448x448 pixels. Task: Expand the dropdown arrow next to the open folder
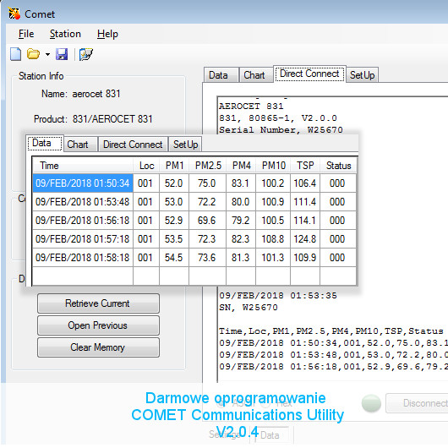point(47,54)
